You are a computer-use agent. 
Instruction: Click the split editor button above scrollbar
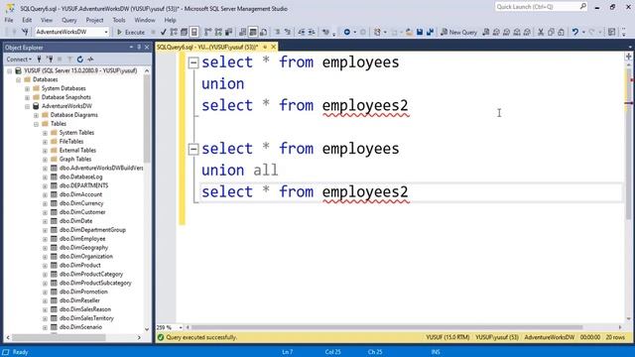pos(628,57)
